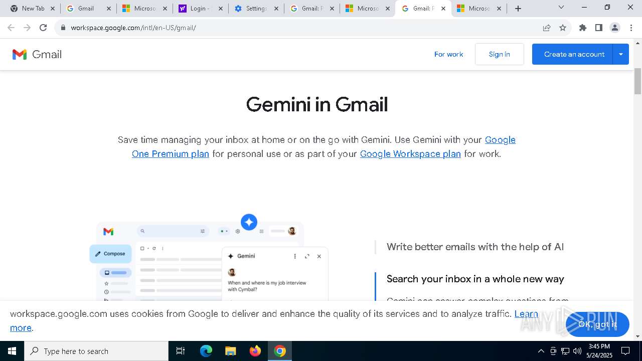Screen dimensions: 642x361
Task: Open File Explorer from the taskbar
Action: click(230, 351)
